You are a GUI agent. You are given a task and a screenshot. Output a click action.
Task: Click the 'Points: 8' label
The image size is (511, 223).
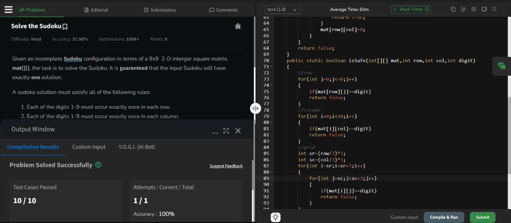click(158, 39)
